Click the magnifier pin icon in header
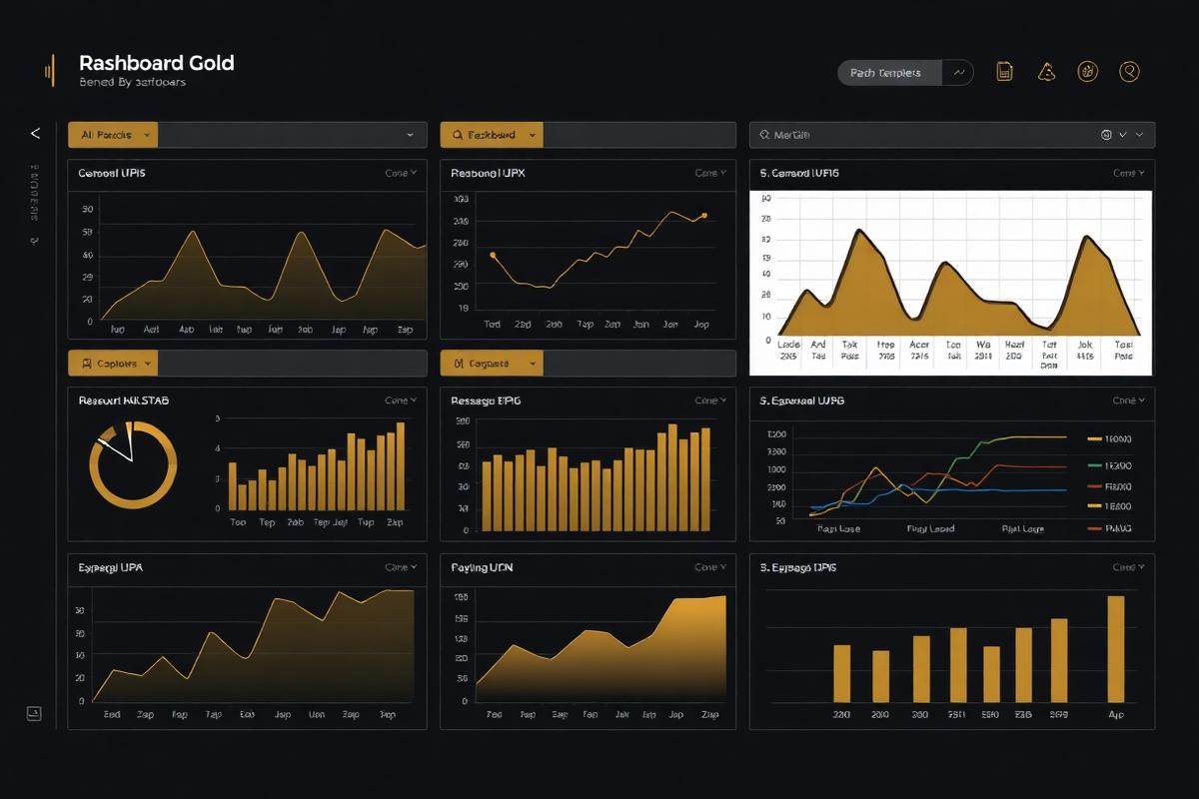This screenshot has height=799, width=1199. pos(1129,71)
